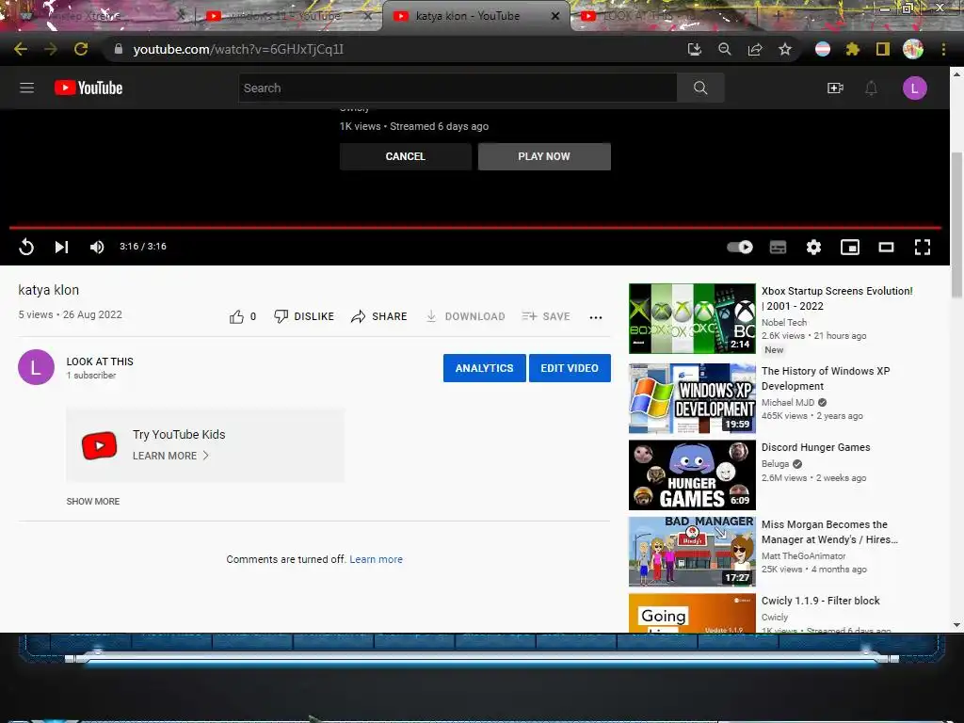Image resolution: width=964 pixels, height=723 pixels.
Task: Mute the video volume speaker
Action: click(x=97, y=248)
